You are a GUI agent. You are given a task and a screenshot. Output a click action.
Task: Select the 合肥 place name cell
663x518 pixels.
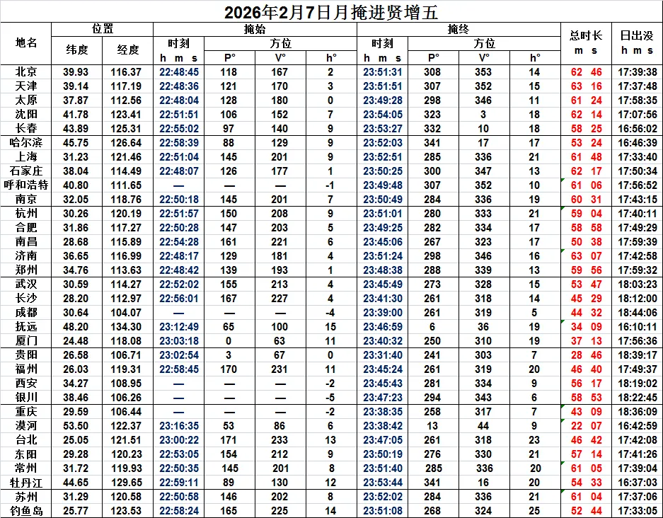25,227
